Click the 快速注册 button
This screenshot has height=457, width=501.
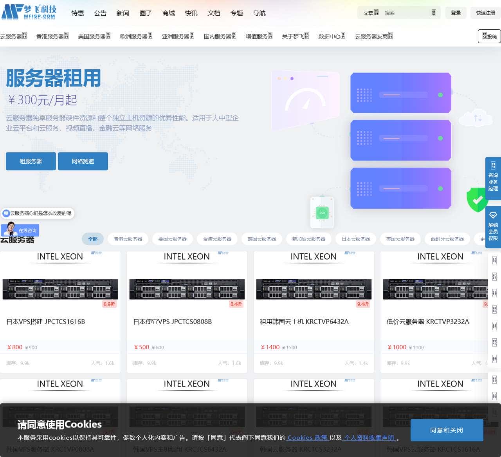486,13
